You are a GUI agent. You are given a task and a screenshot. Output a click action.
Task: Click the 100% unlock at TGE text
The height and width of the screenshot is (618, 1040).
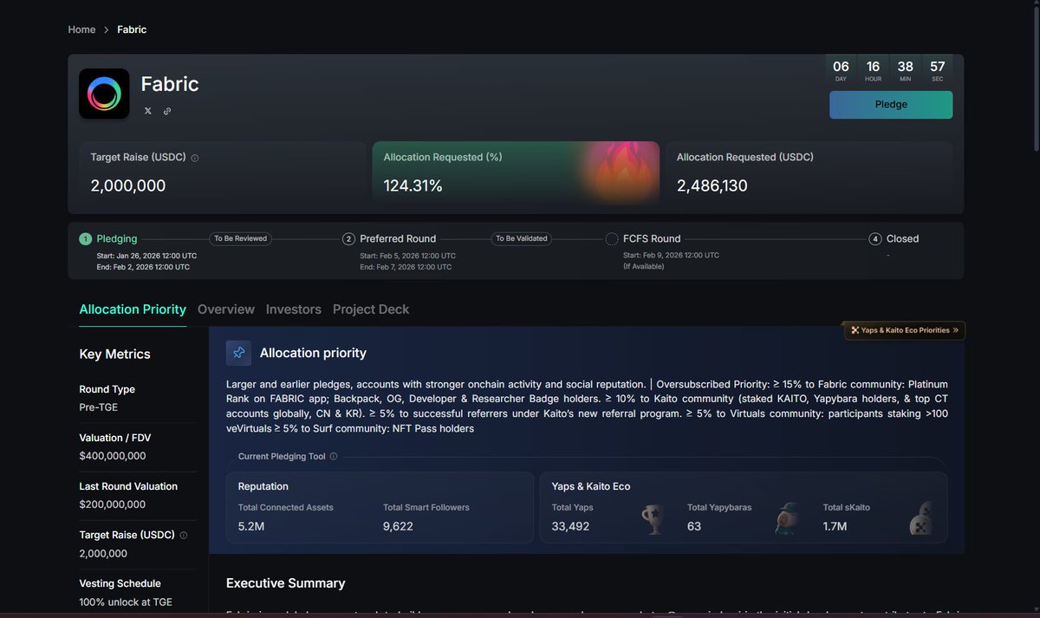(126, 602)
